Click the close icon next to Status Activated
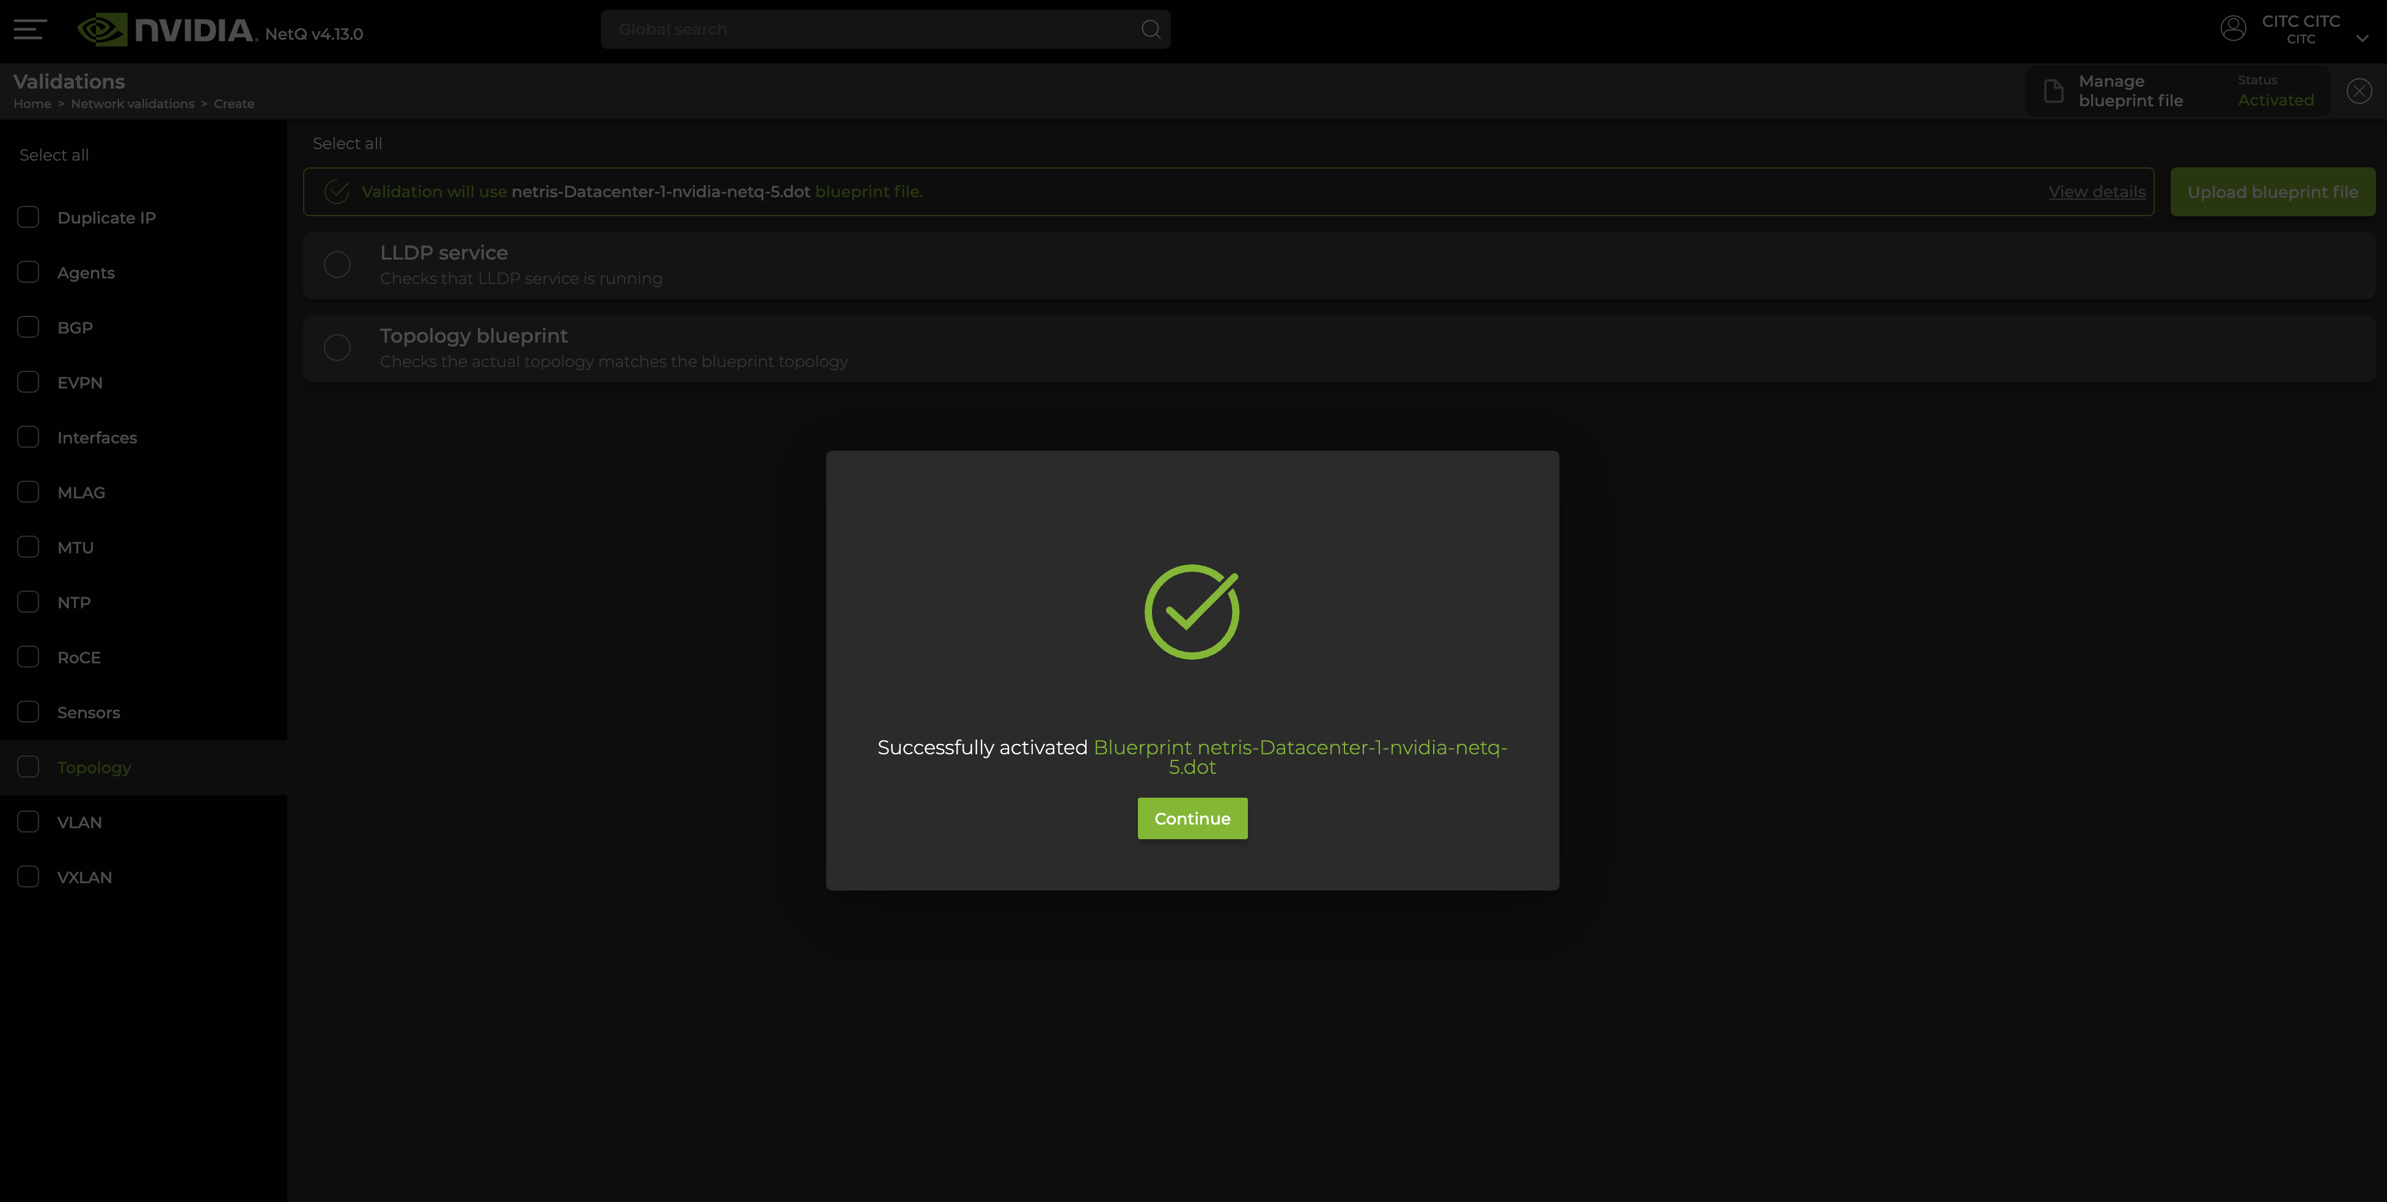Viewport: 2387px width, 1202px height. [x=2359, y=91]
